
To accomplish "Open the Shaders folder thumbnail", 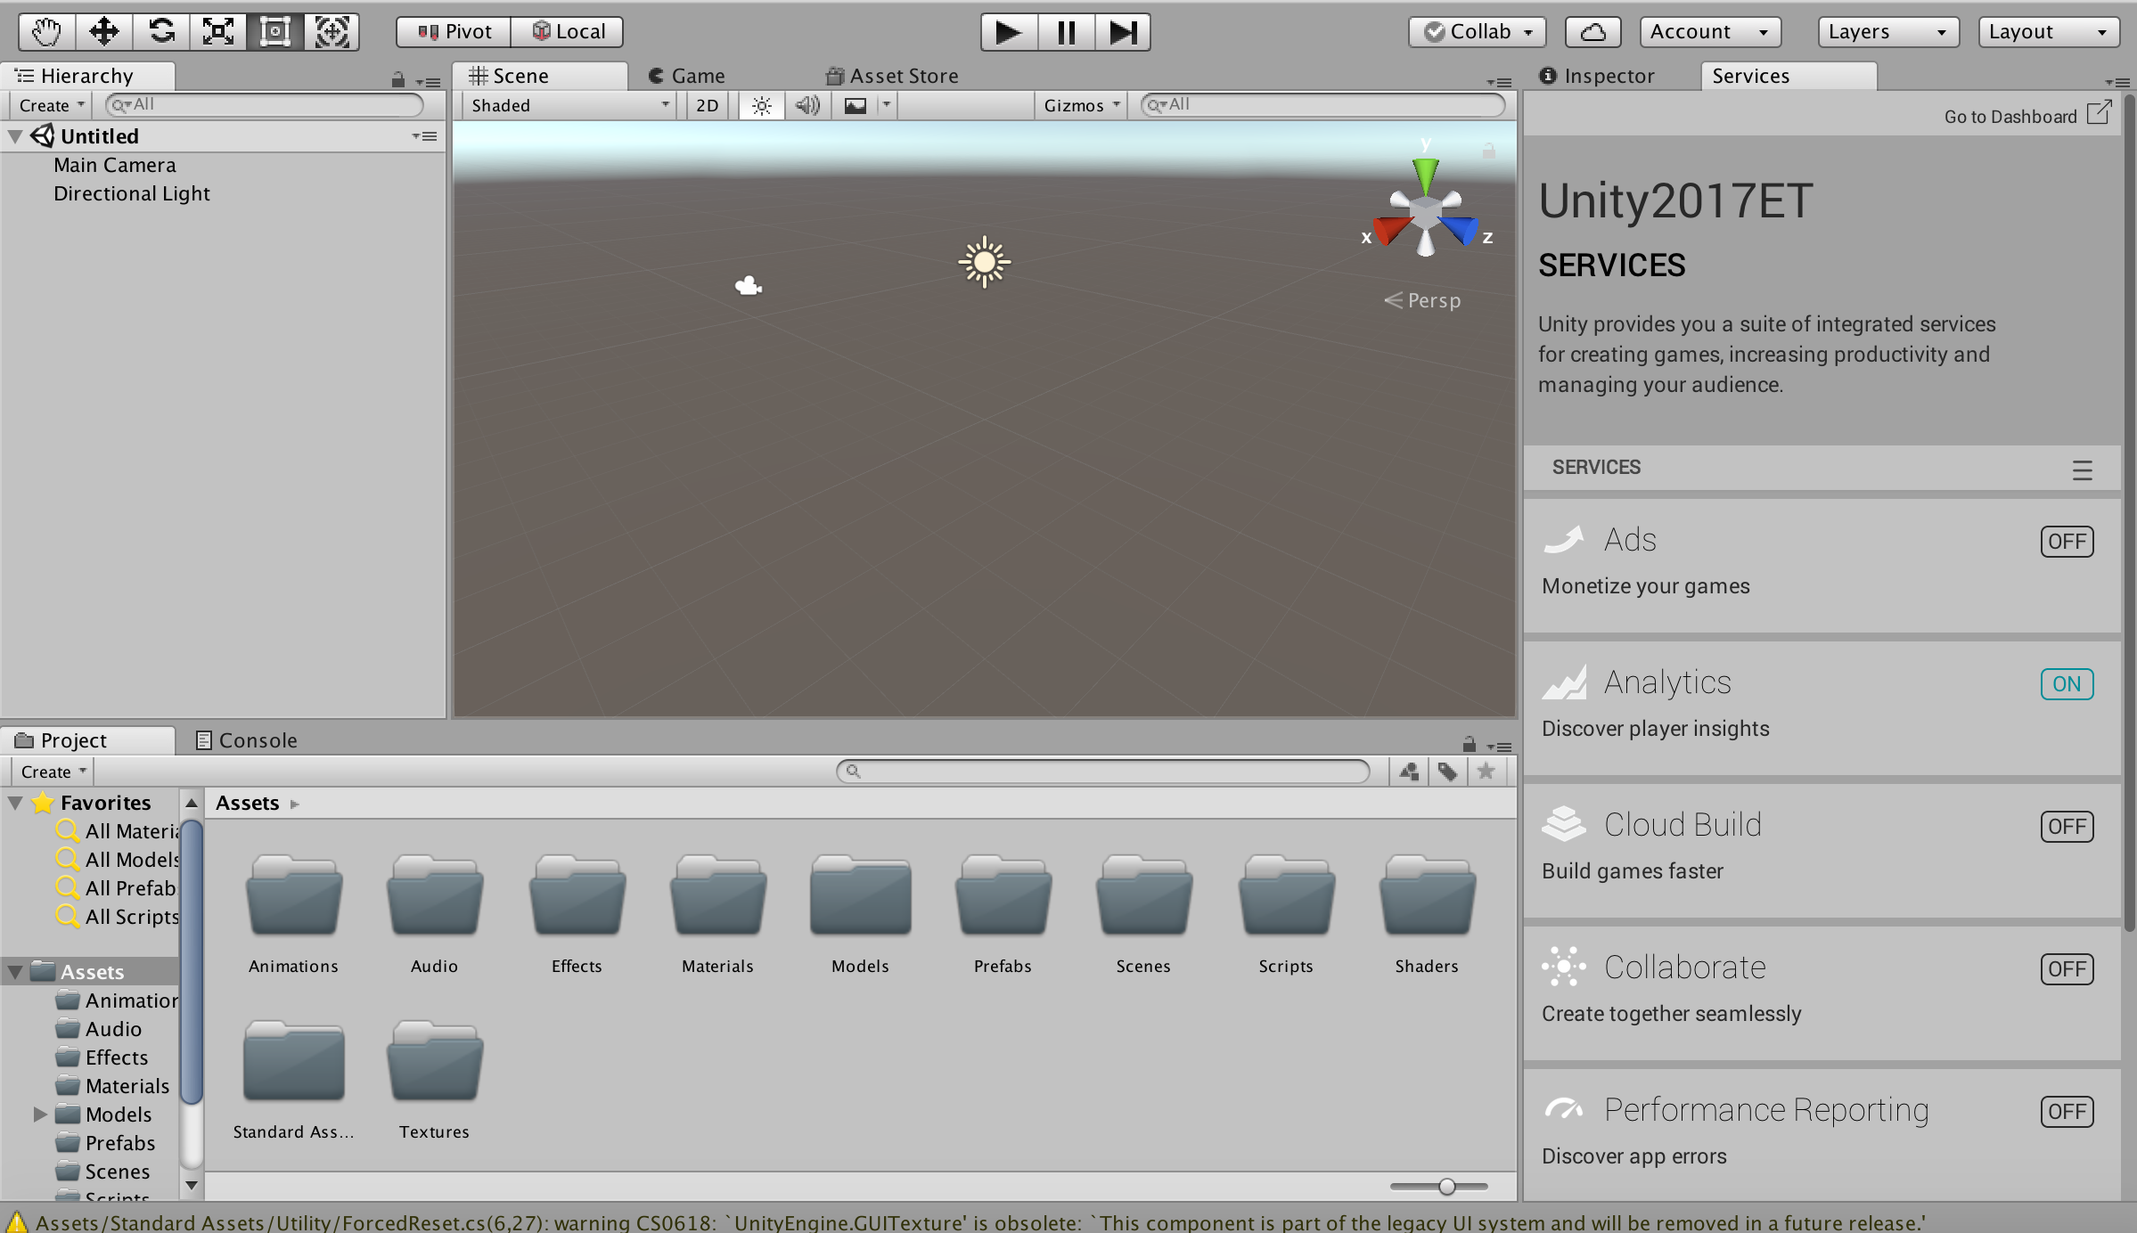I will (x=1427, y=895).
